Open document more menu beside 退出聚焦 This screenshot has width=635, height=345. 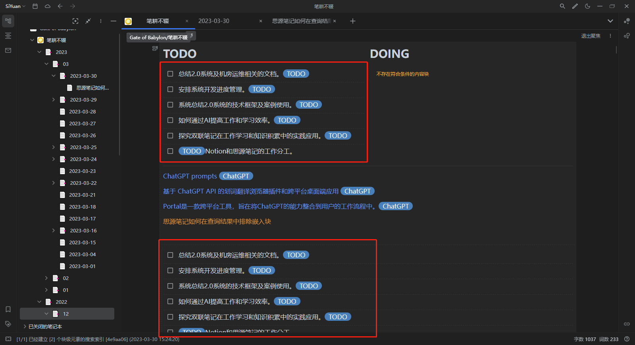(x=610, y=36)
